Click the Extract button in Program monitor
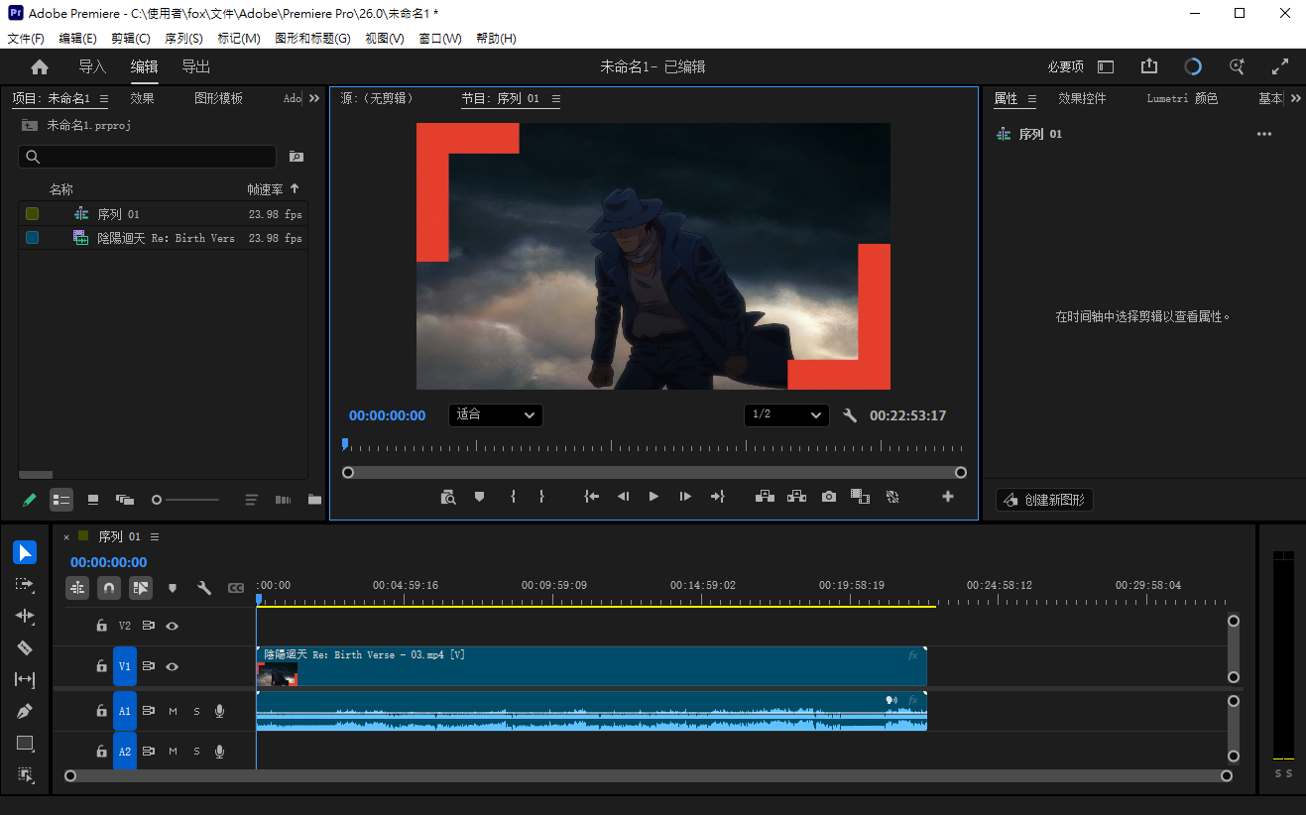Screen dimensions: 1306x815 [796, 497]
